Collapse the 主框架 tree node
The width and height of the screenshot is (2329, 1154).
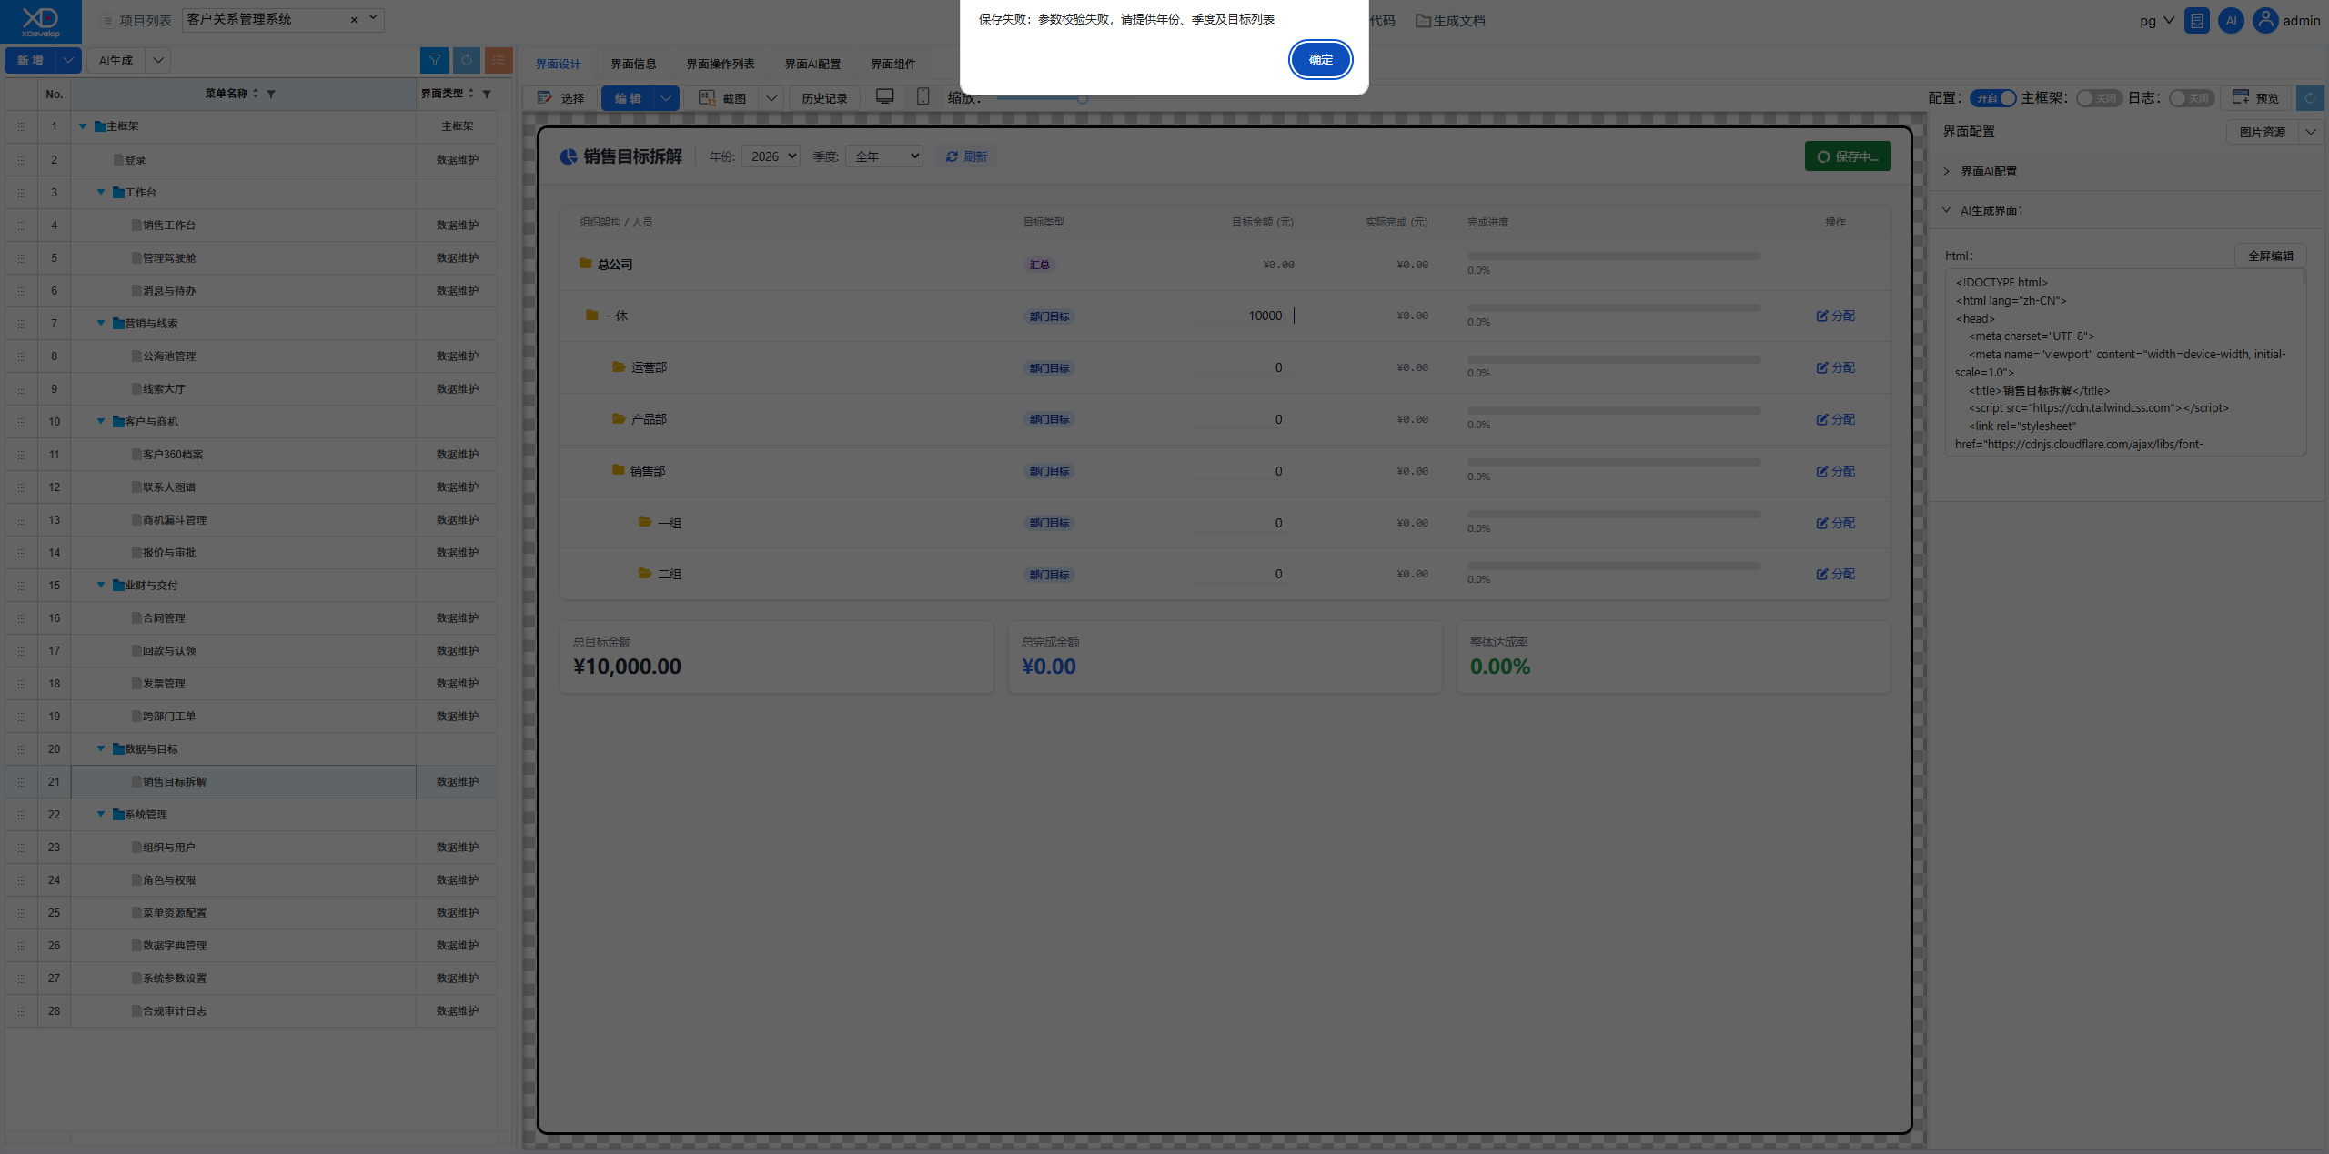pyautogui.click(x=83, y=126)
